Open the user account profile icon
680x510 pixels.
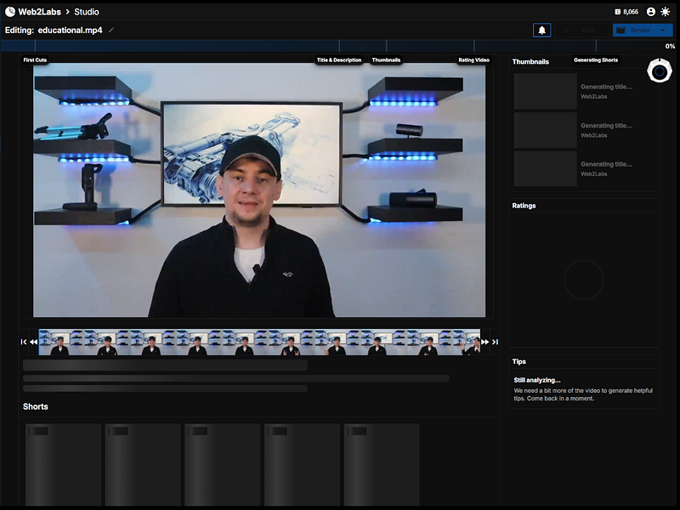click(x=651, y=12)
